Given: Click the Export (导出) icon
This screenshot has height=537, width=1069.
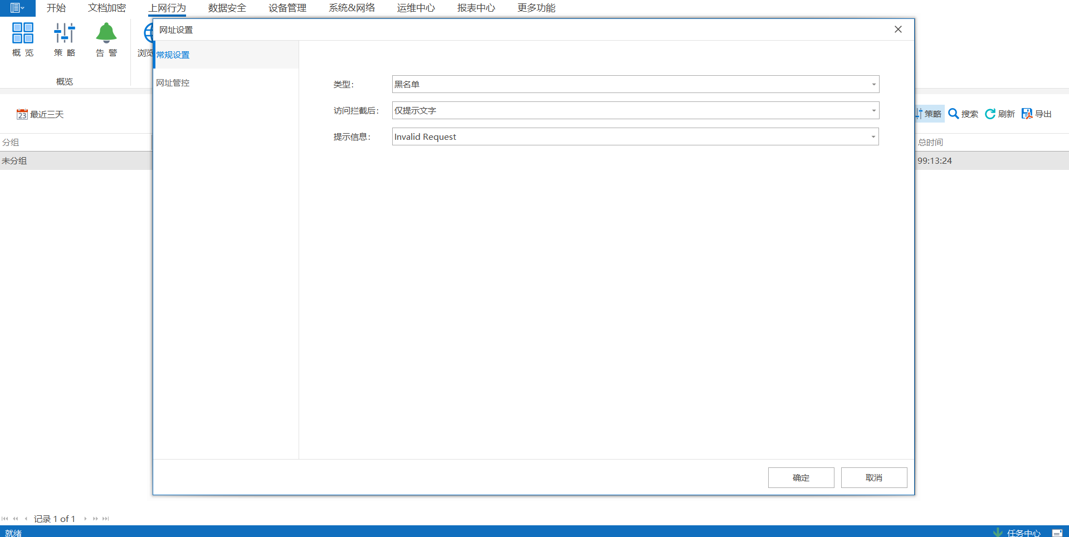Looking at the screenshot, I should 1027,114.
